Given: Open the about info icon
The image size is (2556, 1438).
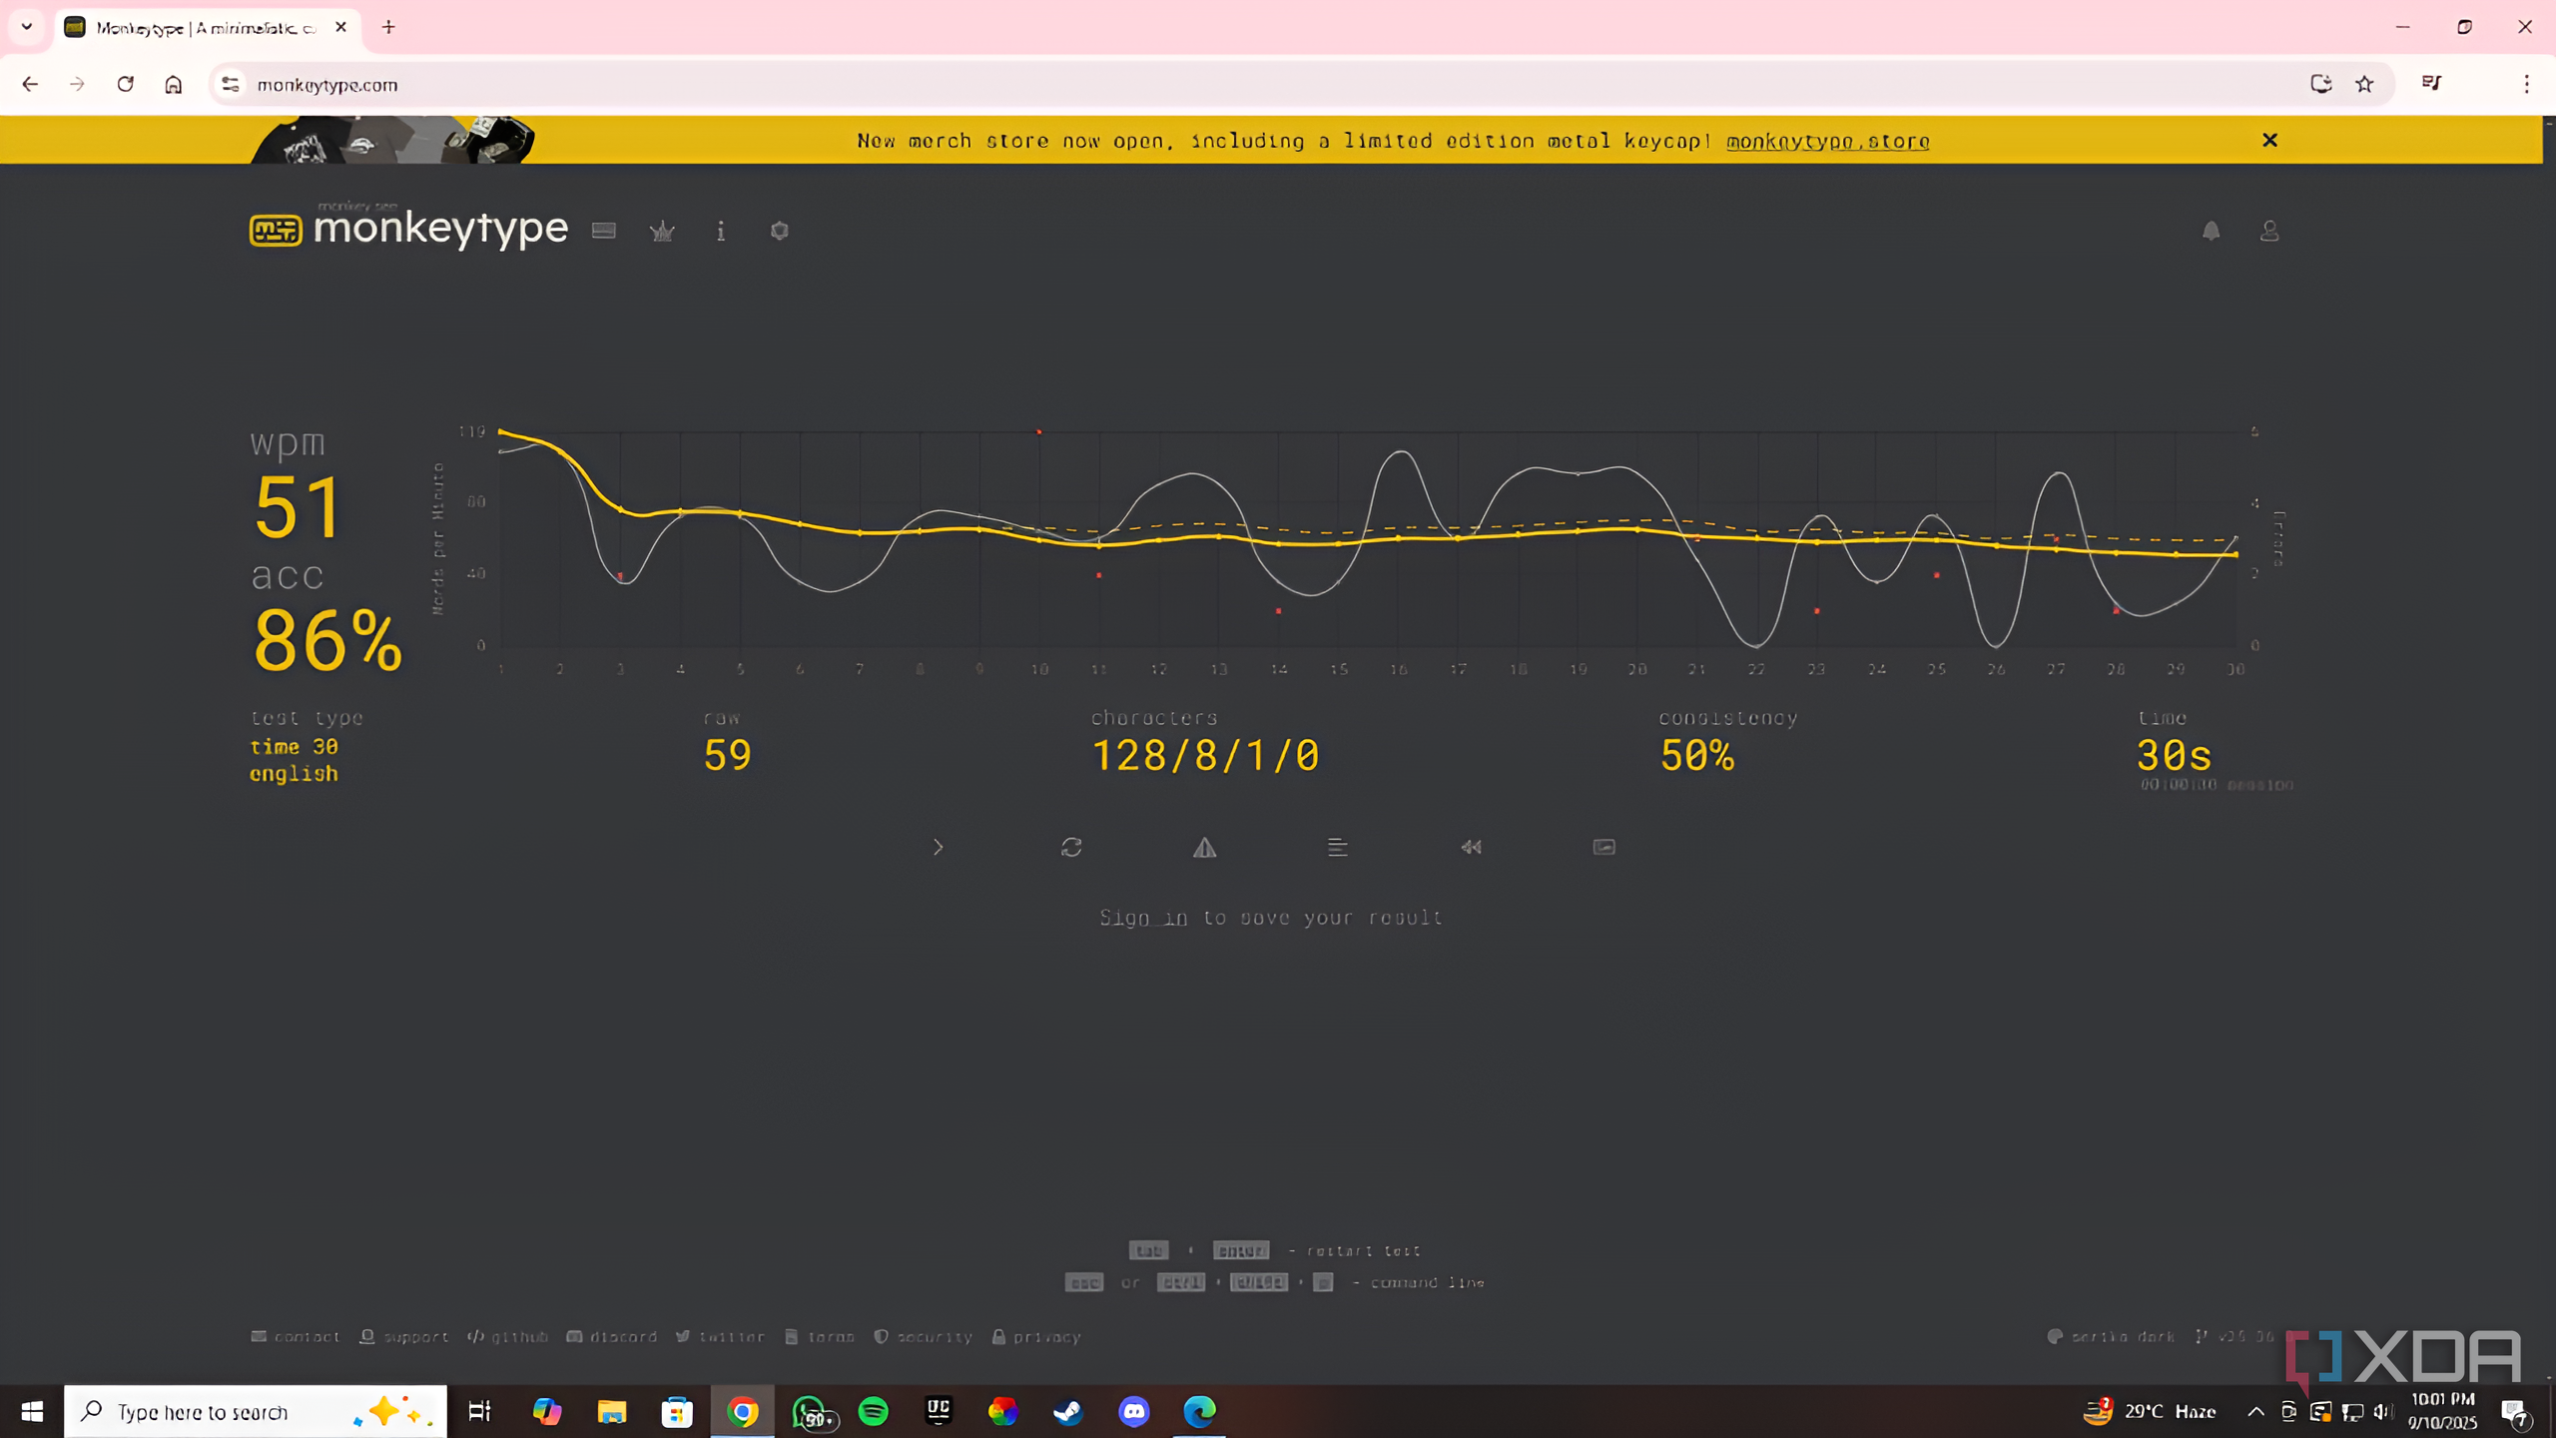Looking at the screenshot, I should (x=721, y=232).
